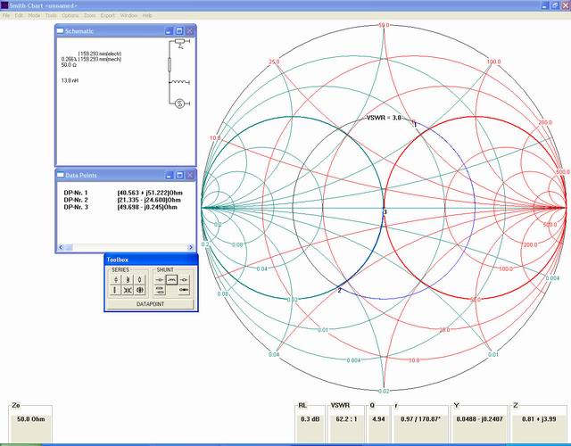The width and height of the screenshot is (571, 446).
Task: Select DP-Nr. 2 row in Data Points
Action: coord(122,200)
